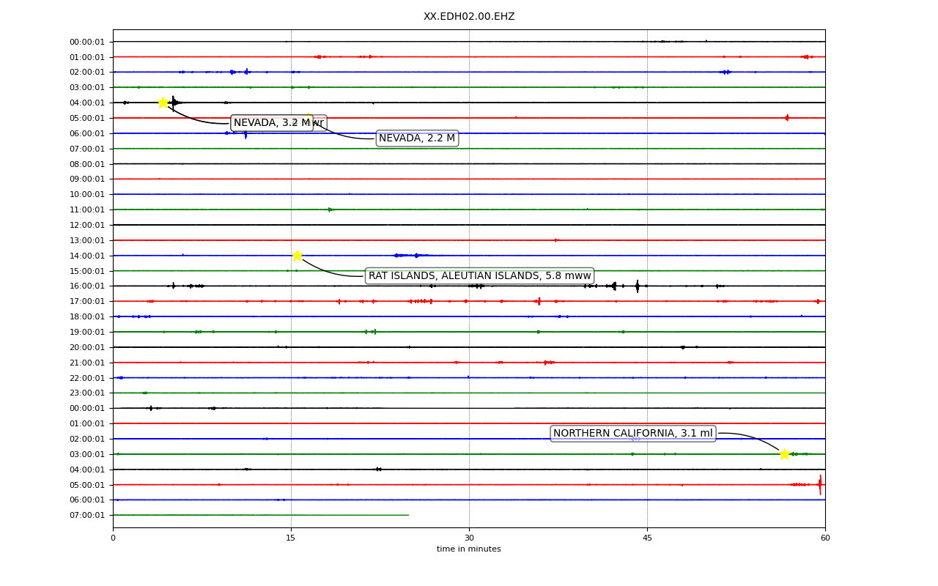Click the yellow star on the 14:00:01 trace
Viewport: 938px width, 586px height.
297,256
